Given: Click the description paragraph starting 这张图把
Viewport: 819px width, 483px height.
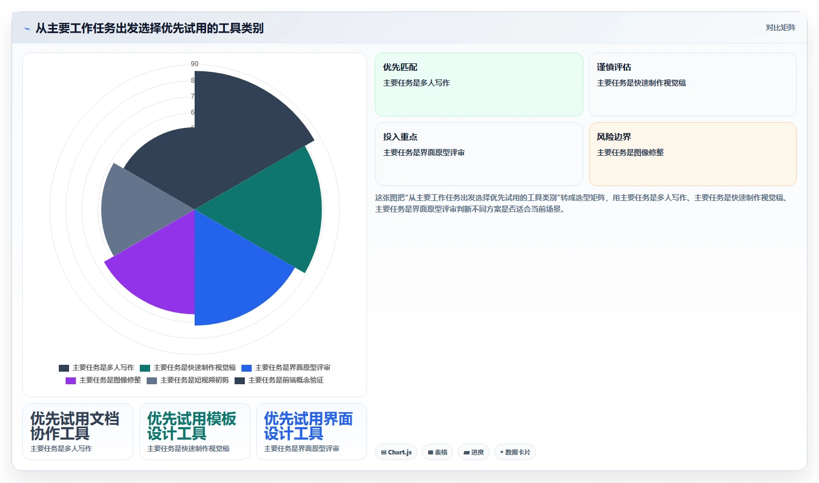Looking at the screenshot, I should point(582,203).
